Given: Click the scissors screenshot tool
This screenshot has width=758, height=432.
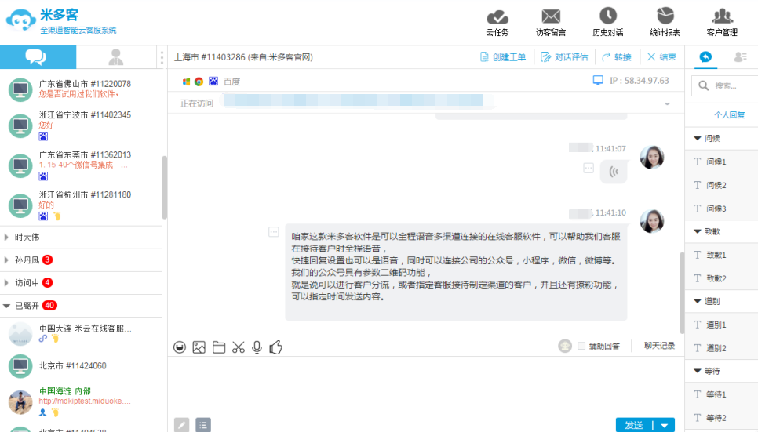Looking at the screenshot, I should coord(239,347).
